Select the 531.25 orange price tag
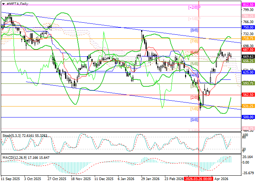Screen dimensions: 256x183 click(x=248, y=106)
